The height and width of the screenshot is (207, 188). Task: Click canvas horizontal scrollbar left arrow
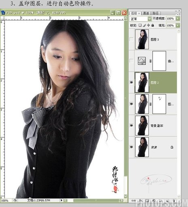point(65,200)
